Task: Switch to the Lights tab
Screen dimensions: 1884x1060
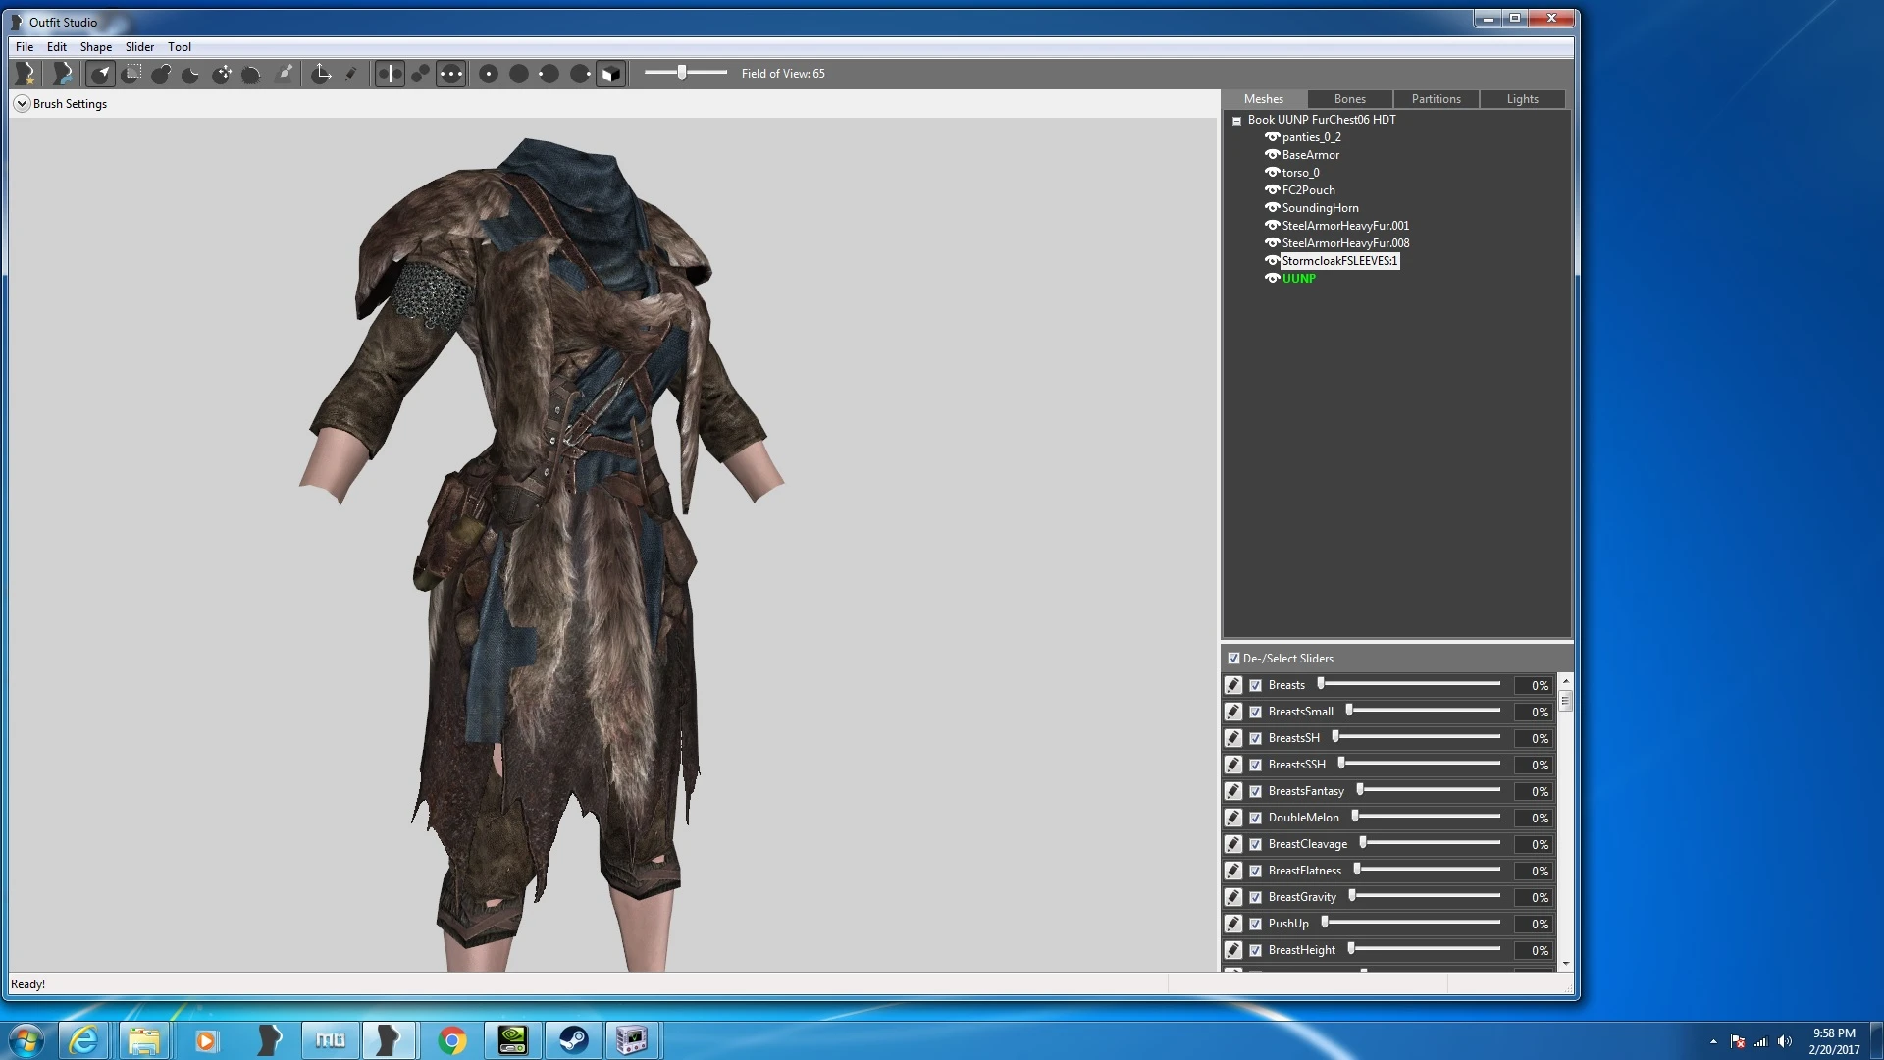Action: pyautogui.click(x=1523, y=99)
